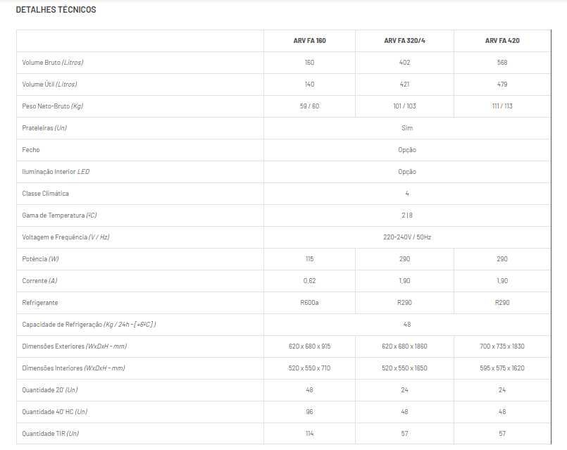Click the Volume Bruto (Litros) row label
567x450 pixels.
click(53, 63)
